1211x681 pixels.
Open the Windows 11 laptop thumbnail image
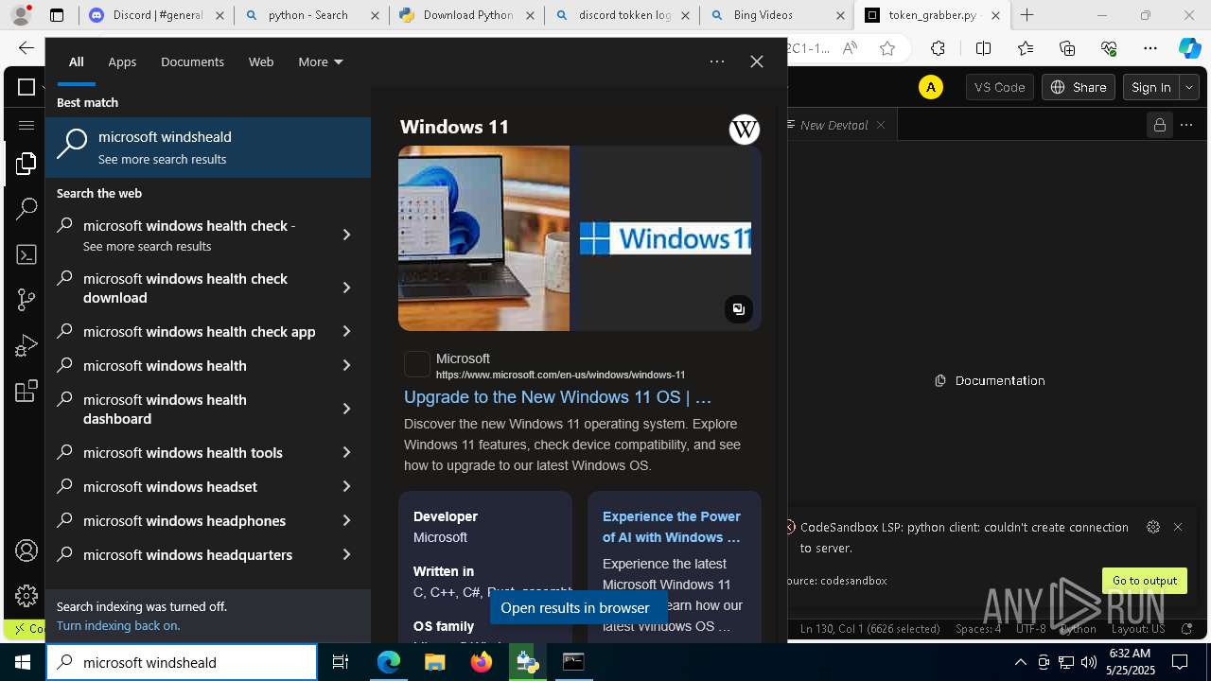coord(483,238)
